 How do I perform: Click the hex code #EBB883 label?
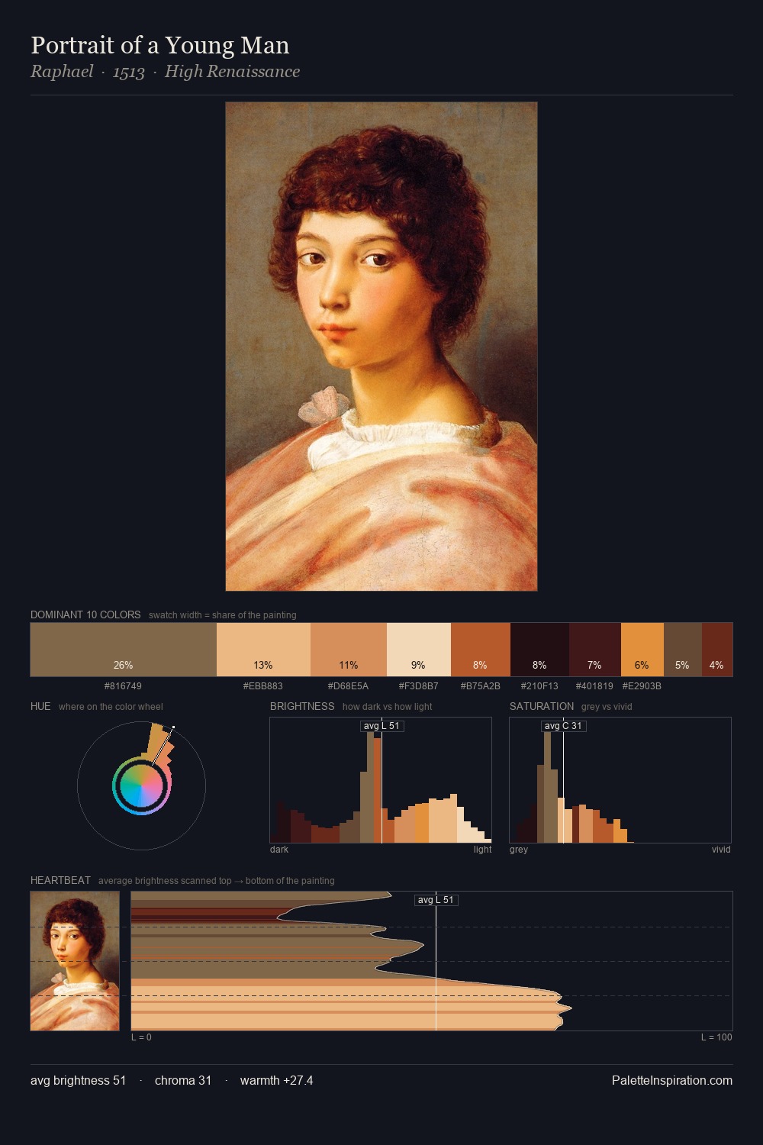[263, 686]
